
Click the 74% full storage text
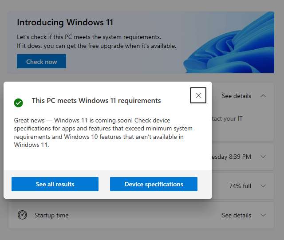(x=240, y=186)
